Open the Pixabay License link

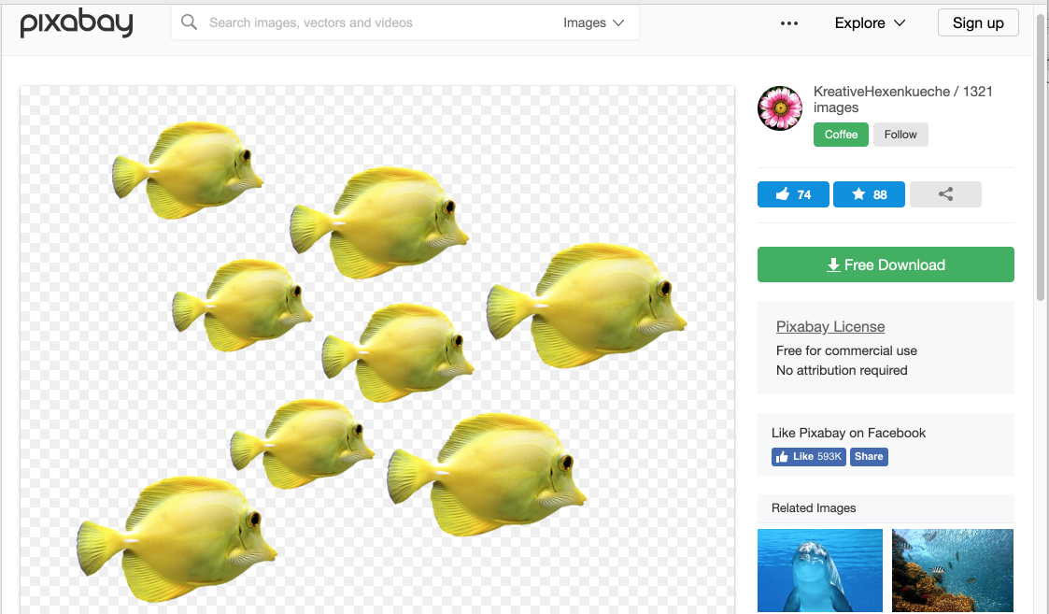[x=830, y=326]
